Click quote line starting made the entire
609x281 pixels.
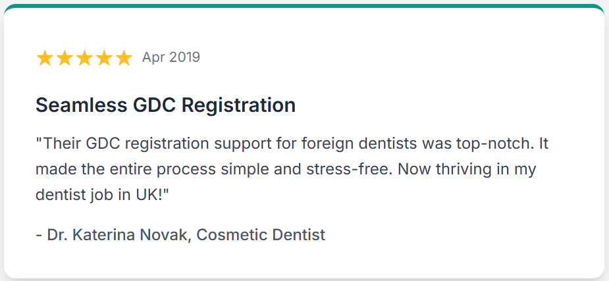click(x=286, y=170)
